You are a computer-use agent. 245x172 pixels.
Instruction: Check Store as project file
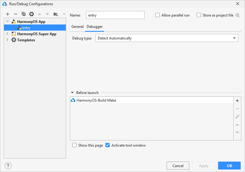pos(199,15)
